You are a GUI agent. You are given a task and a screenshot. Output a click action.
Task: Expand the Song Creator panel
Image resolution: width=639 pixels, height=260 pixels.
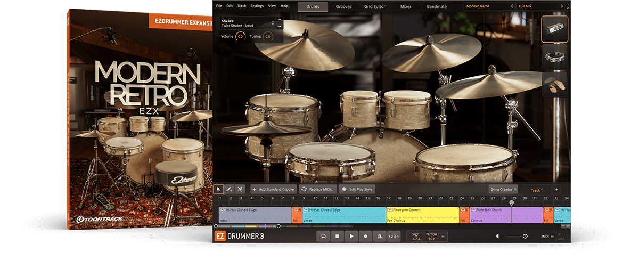[x=503, y=189]
